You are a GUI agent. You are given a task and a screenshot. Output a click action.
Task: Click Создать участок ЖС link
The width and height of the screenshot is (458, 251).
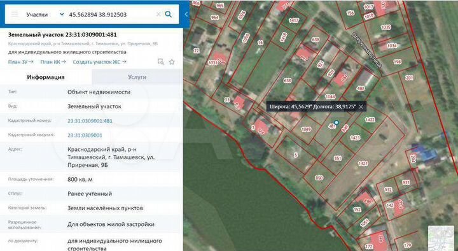pyautogui.click(x=100, y=62)
